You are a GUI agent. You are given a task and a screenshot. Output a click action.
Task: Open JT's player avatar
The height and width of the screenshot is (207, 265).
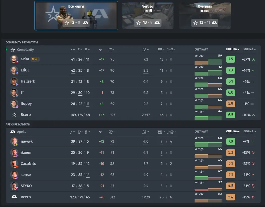point(14,93)
